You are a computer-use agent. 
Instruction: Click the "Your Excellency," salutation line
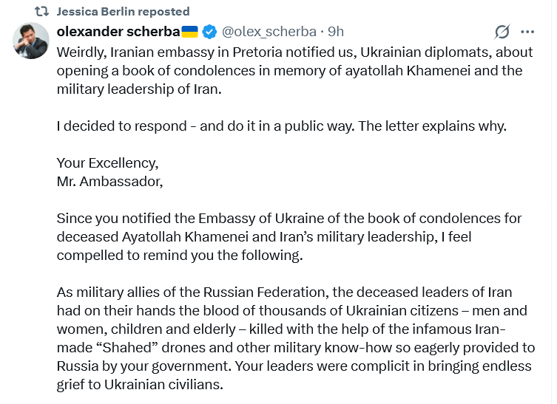point(107,162)
